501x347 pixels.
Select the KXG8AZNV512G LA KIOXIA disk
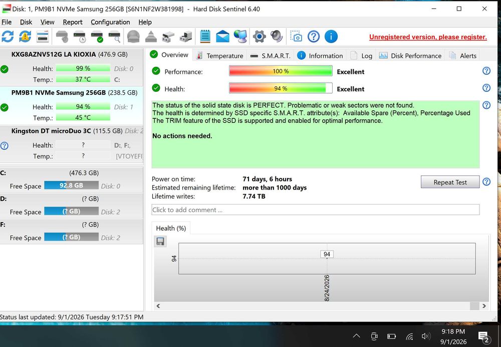click(72, 67)
